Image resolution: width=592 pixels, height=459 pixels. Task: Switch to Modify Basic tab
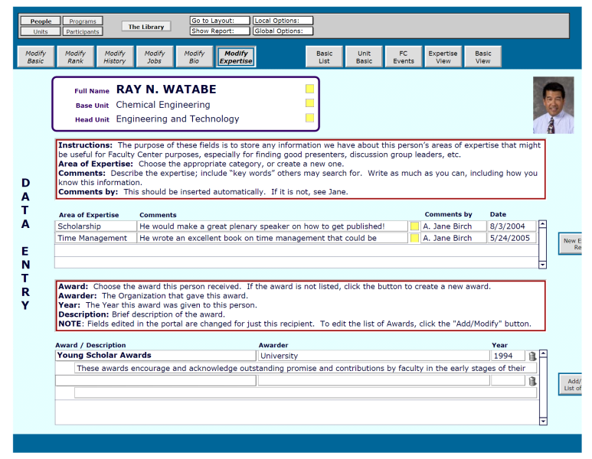tap(36, 57)
